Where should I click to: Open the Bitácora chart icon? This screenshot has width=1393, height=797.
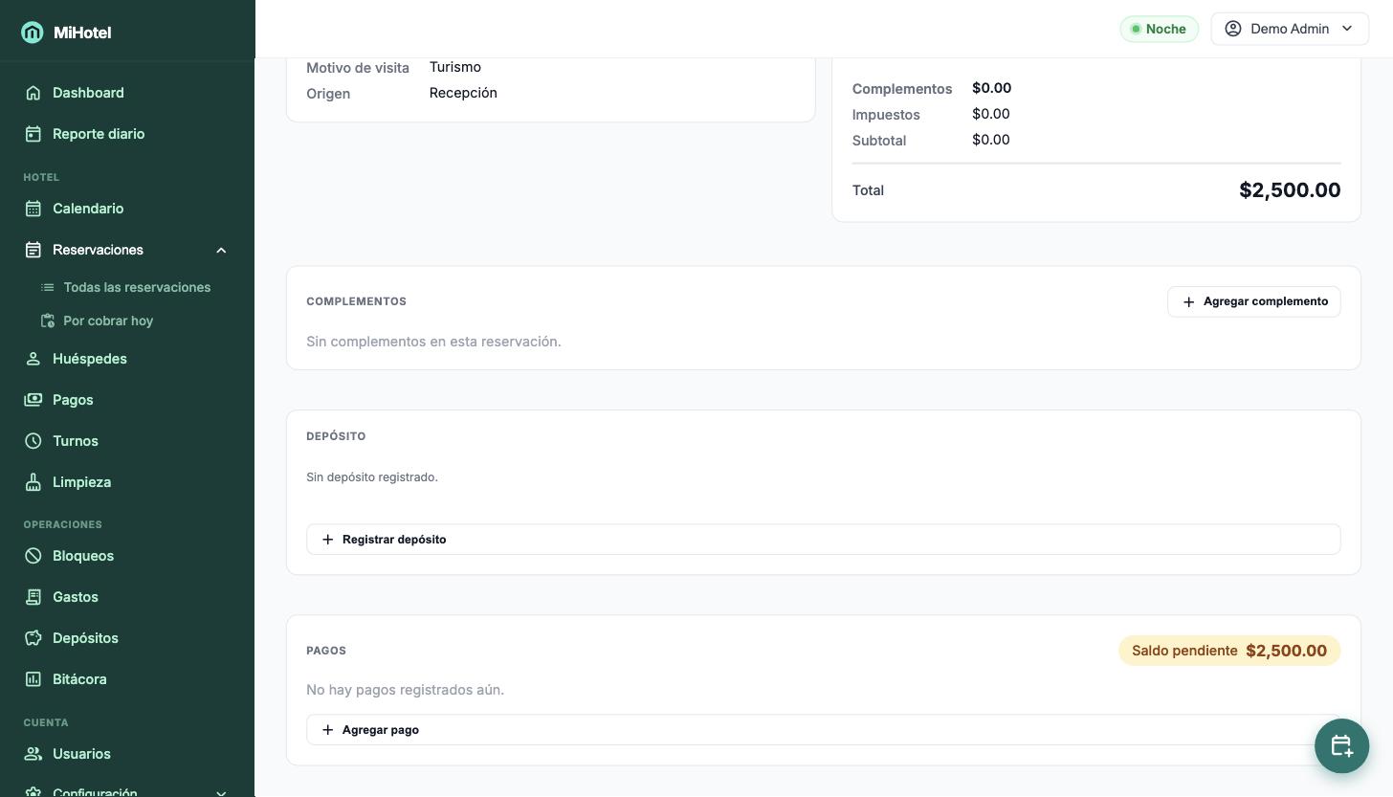(33, 679)
